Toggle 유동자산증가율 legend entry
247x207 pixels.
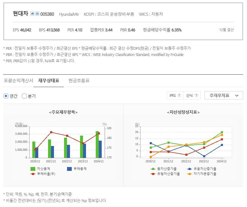point(202,169)
